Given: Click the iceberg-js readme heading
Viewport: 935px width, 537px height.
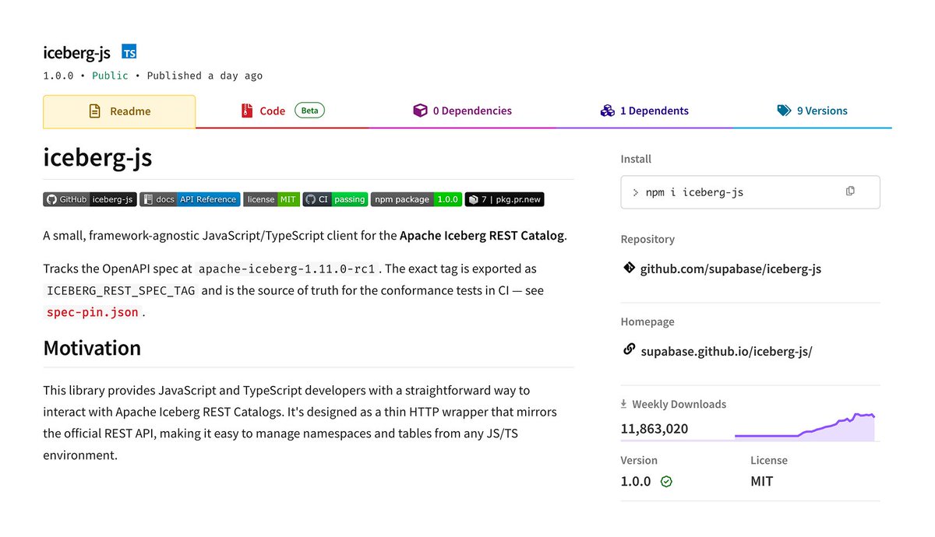Looking at the screenshot, I should click(97, 158).
